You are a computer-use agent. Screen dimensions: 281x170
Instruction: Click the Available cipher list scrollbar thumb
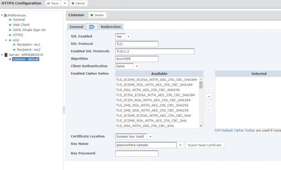(x=201, y=85)
